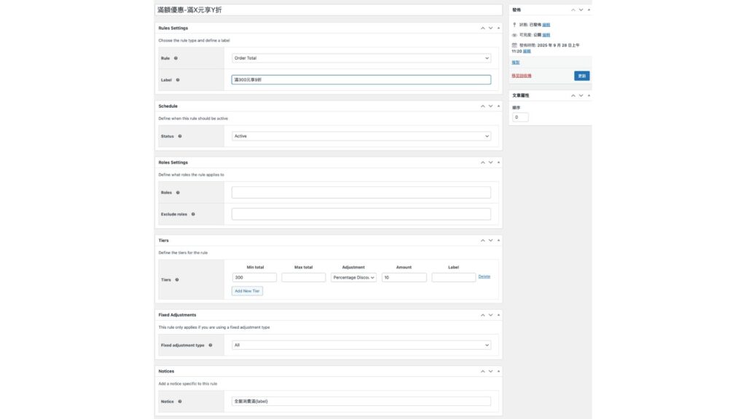
Task: Move Schedule panel up
Action: click(x=482, y=106)
